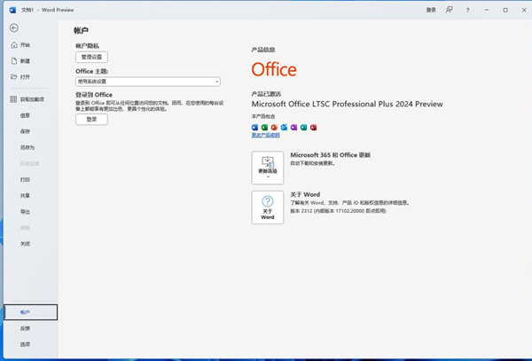Choose Save As (另存为) in sidebar
Image resolution: width=532 pixels, height=361 pixels.
click(27, 147)
